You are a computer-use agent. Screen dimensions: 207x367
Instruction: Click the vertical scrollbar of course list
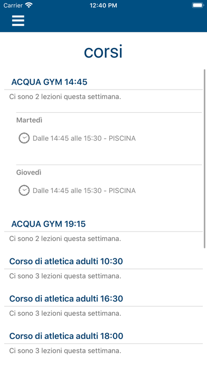[x=205, y=159]
